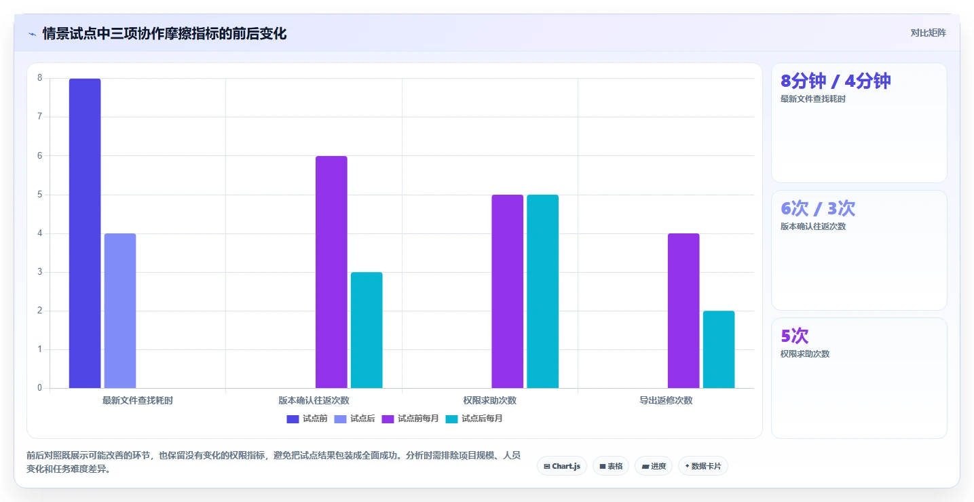Toggle the 试点后 legend series
Image resolution: width=974 pixels, height=502 pixels.
[x=354, y=419]
